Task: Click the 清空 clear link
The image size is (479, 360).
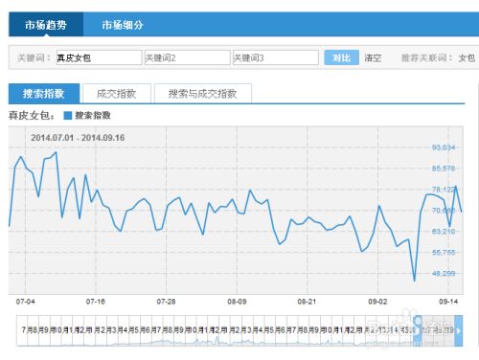Action: 373,58
